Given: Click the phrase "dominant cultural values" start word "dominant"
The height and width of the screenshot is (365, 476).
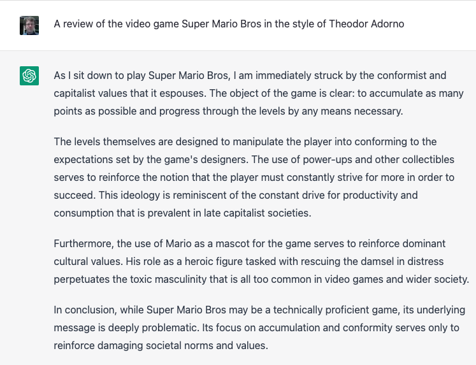Looking at the screenshot, I should [424, 243].
